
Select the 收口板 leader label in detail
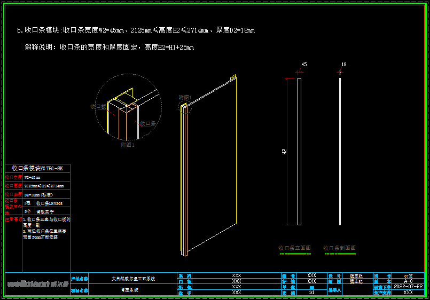coord(98,107)
